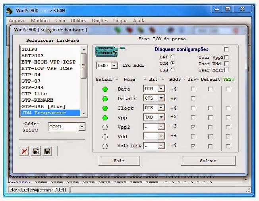This screenshot has width=259, height=201.
Task: Open the Modifica menu
Action: pos(40,21)
